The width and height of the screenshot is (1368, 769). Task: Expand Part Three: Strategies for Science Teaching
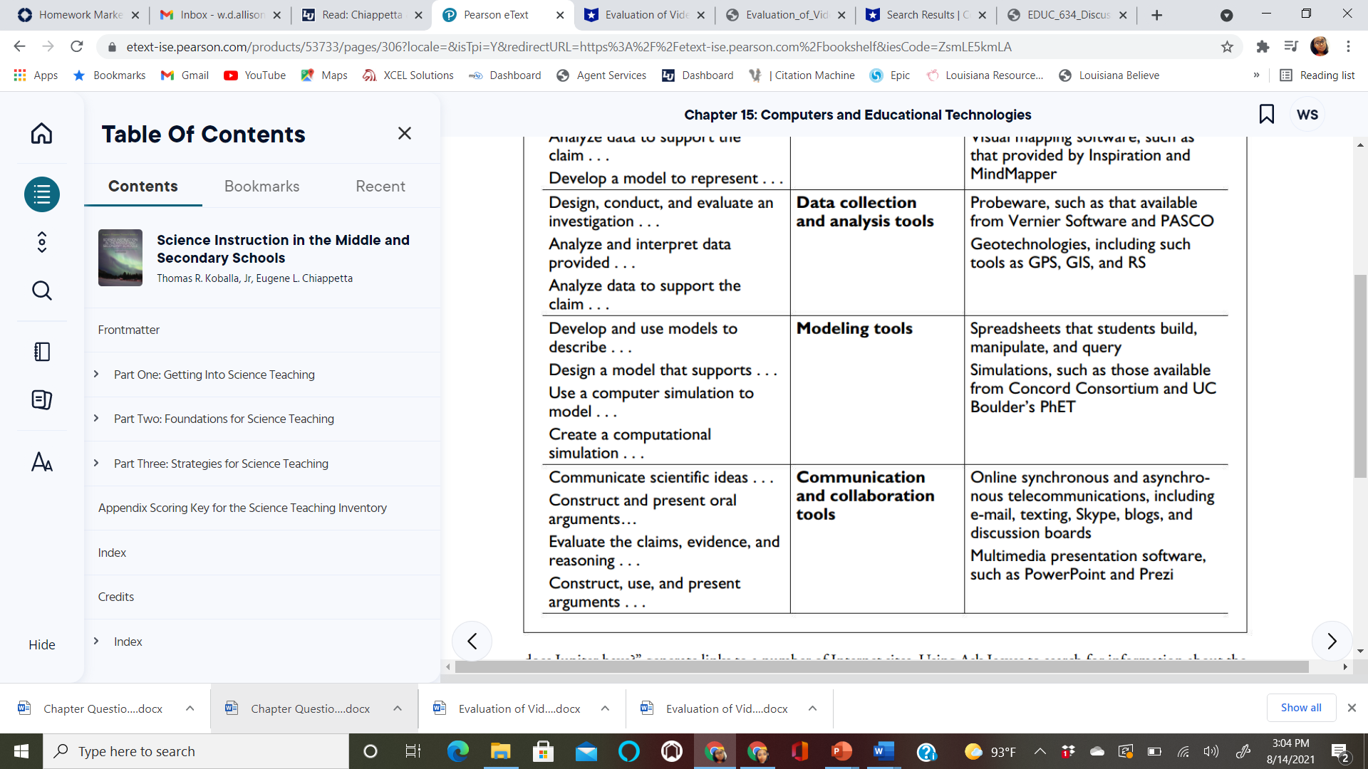coord(96,463)
